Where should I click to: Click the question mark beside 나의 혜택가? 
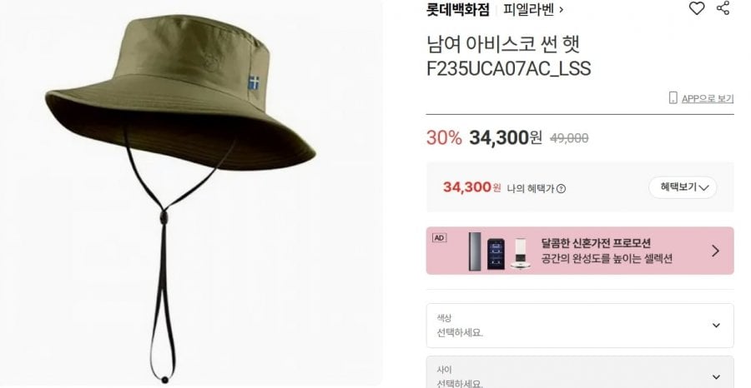point(562,189)
